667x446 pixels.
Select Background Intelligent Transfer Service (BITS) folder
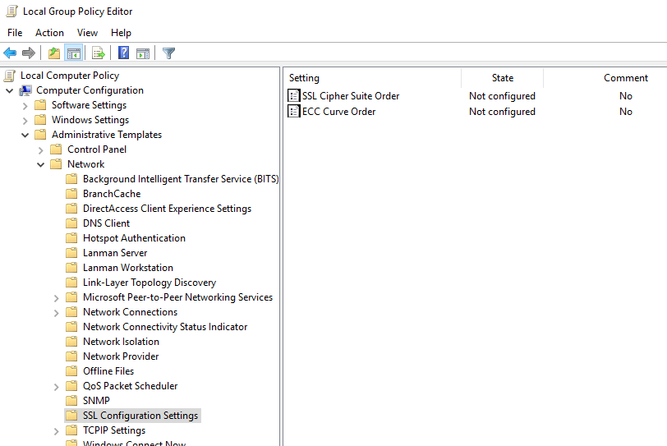coord(181,179)
